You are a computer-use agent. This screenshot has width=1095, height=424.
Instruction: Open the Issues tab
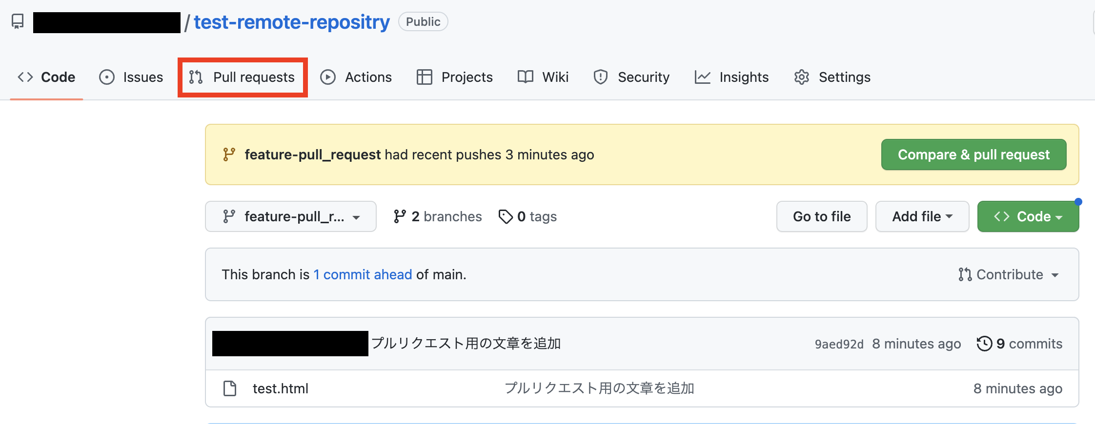(x=131, y=77)
